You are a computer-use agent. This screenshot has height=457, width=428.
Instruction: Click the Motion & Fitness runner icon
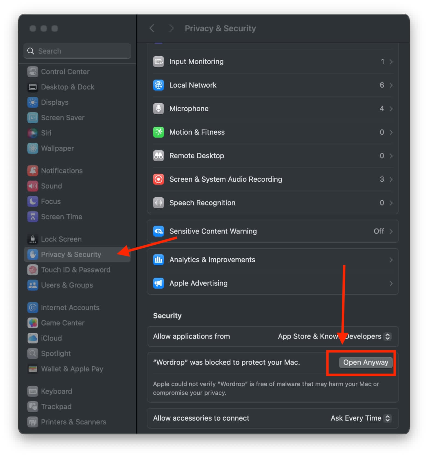pyautogui.click(x=159, y=132)
